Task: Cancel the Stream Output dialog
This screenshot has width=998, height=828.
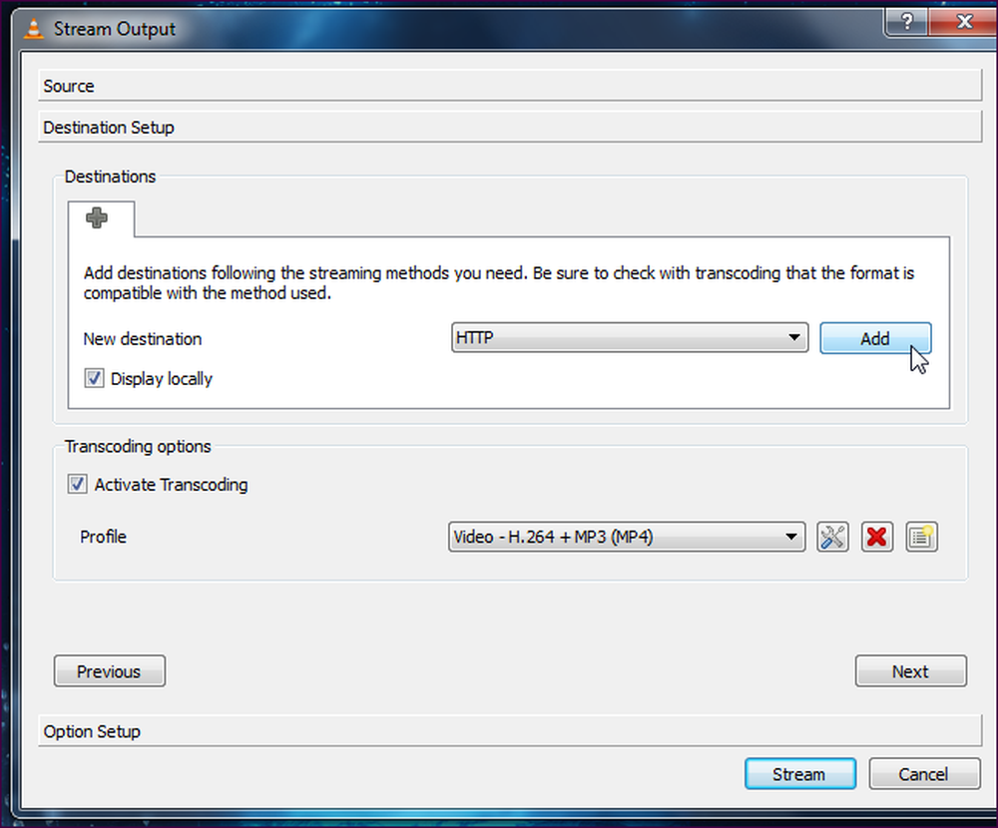Action: pos(924,774)
